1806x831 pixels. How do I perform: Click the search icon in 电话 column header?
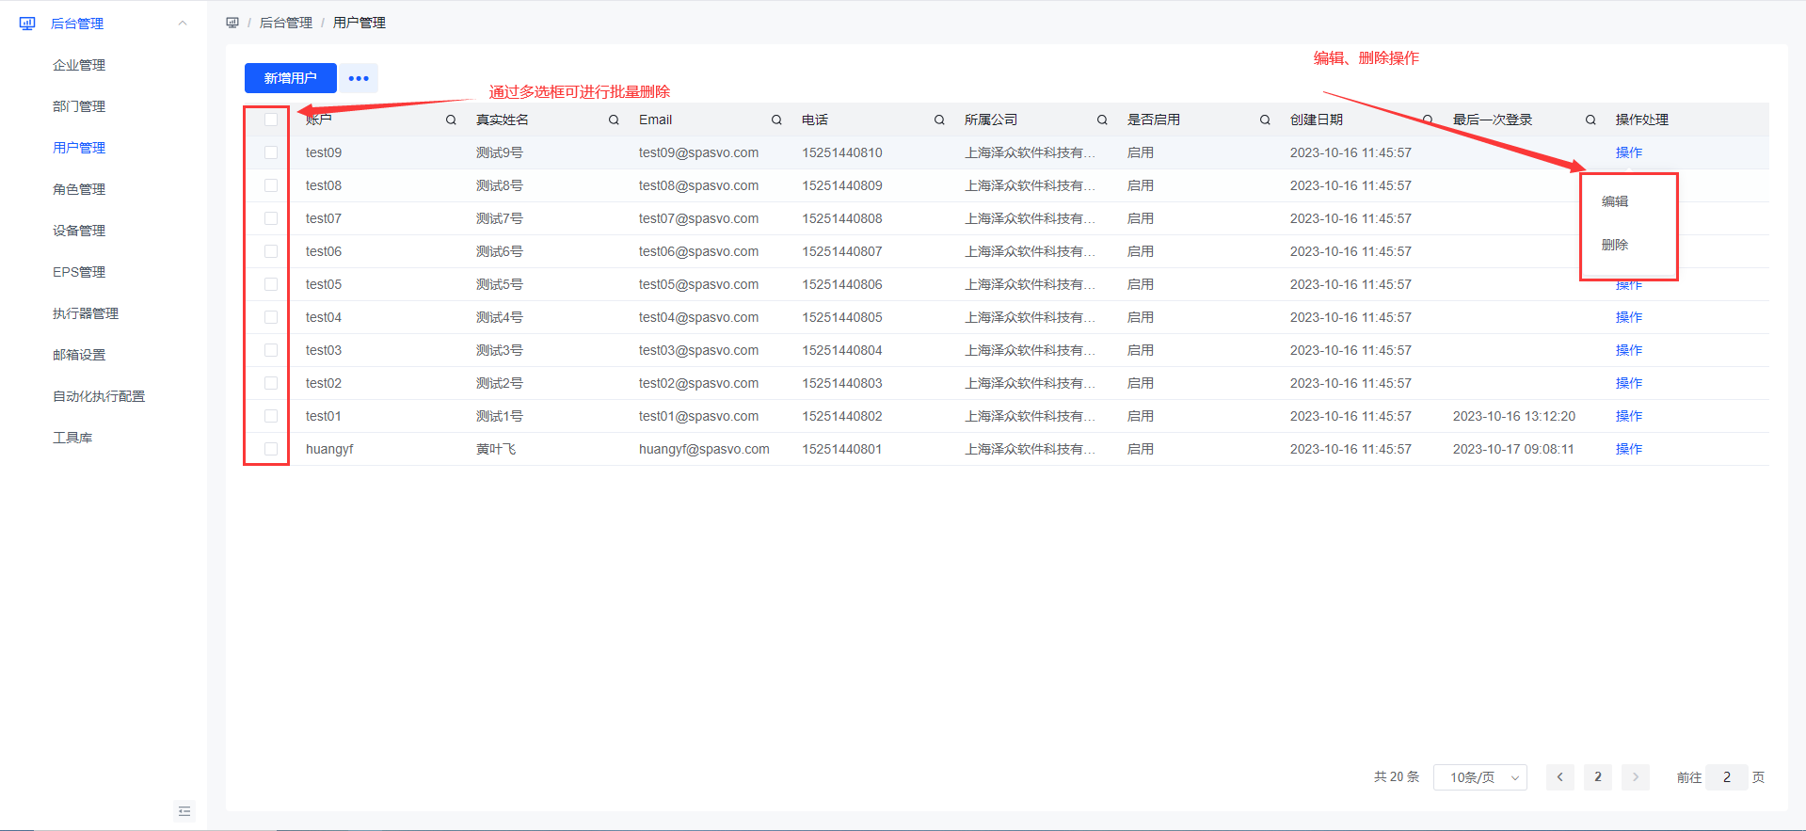point(939,120)
